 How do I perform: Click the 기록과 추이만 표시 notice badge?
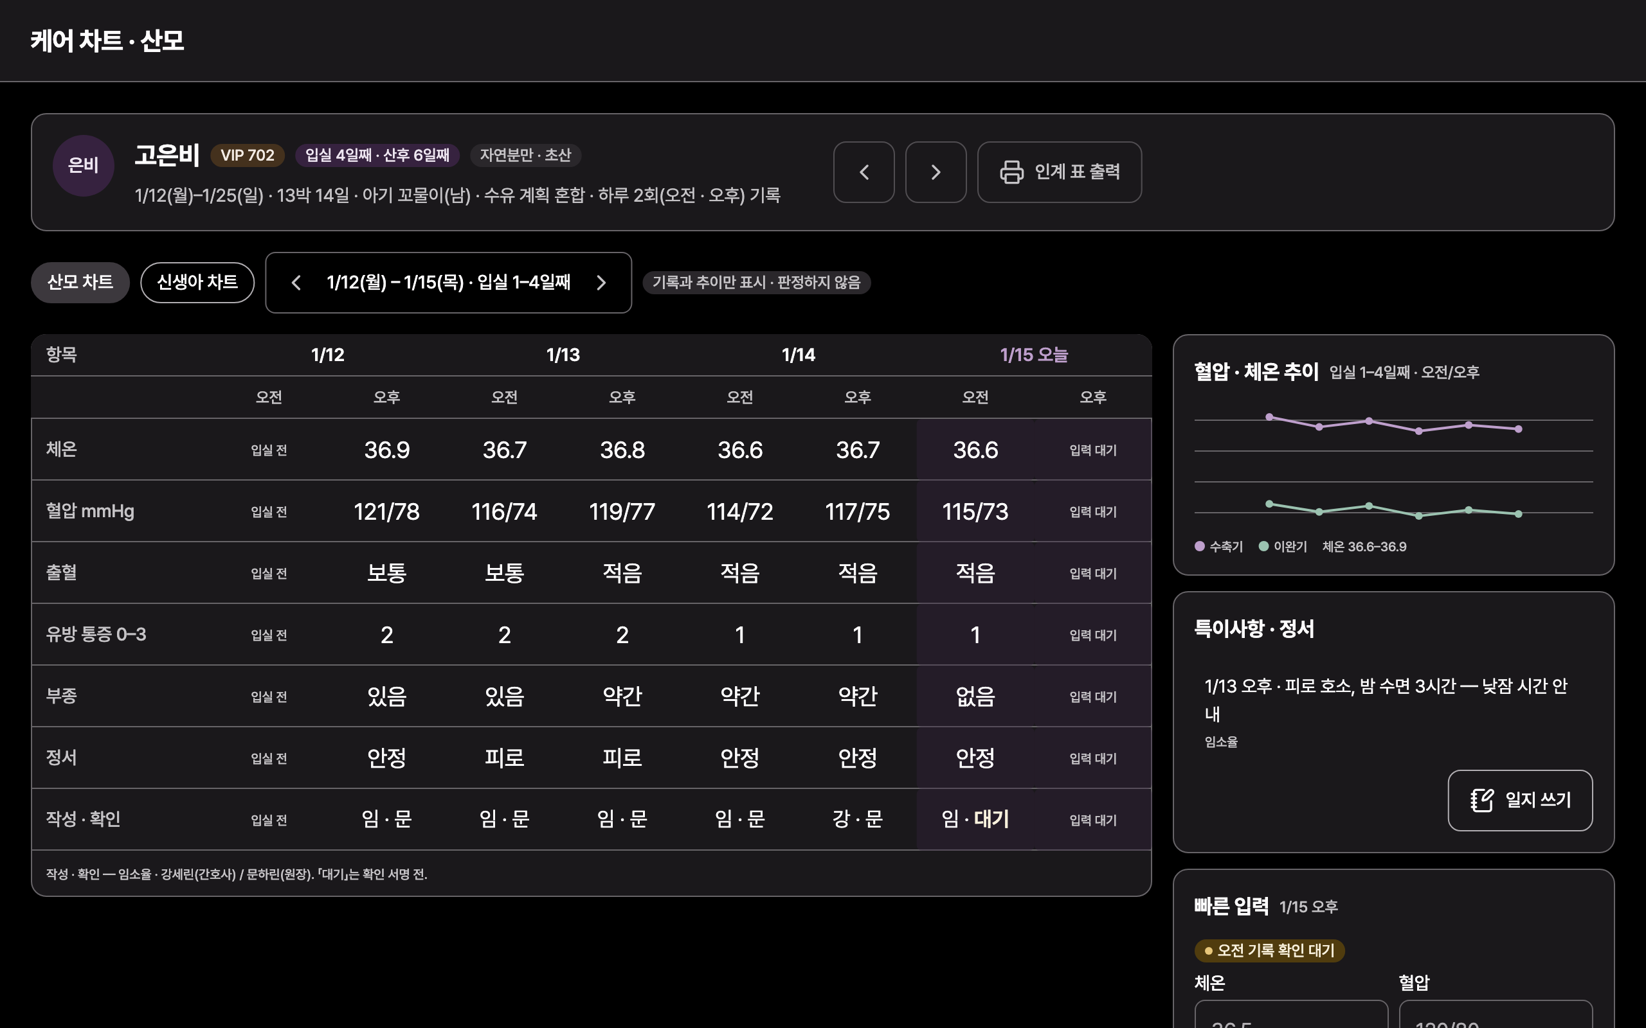pyautogui.click(x=756, y=282)
